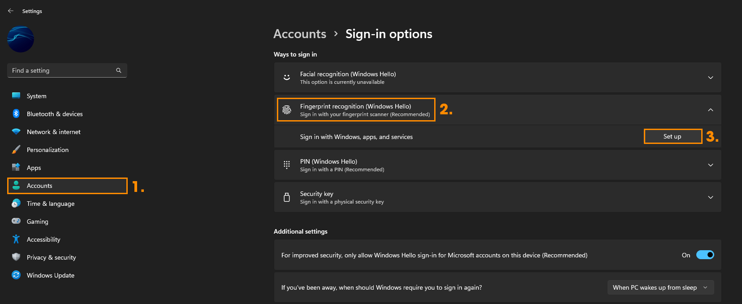Click the Accounts breadcrumb link
Image resolution: width=742 pixels, height=304 pixels.
(300, 34)
